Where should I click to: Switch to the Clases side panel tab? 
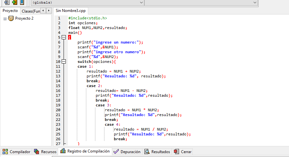(x=31, y=11)
